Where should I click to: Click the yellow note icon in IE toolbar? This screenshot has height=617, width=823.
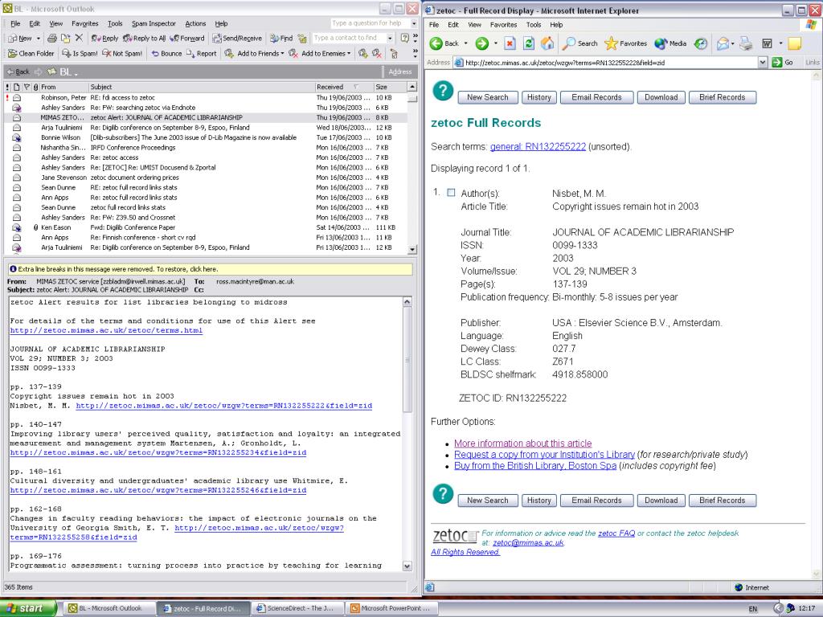point(795,43)
